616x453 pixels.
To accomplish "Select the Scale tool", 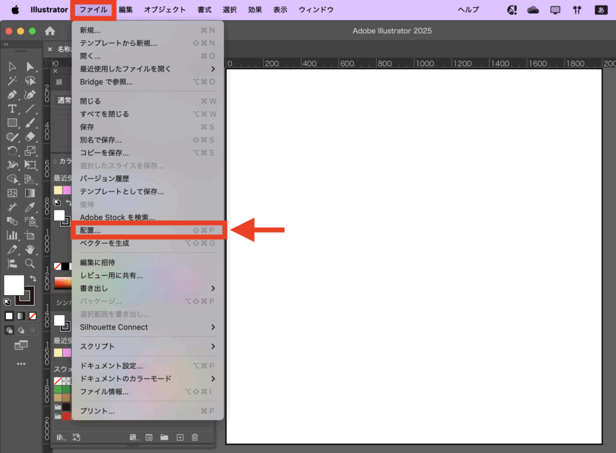I will [x=30, y=151].
